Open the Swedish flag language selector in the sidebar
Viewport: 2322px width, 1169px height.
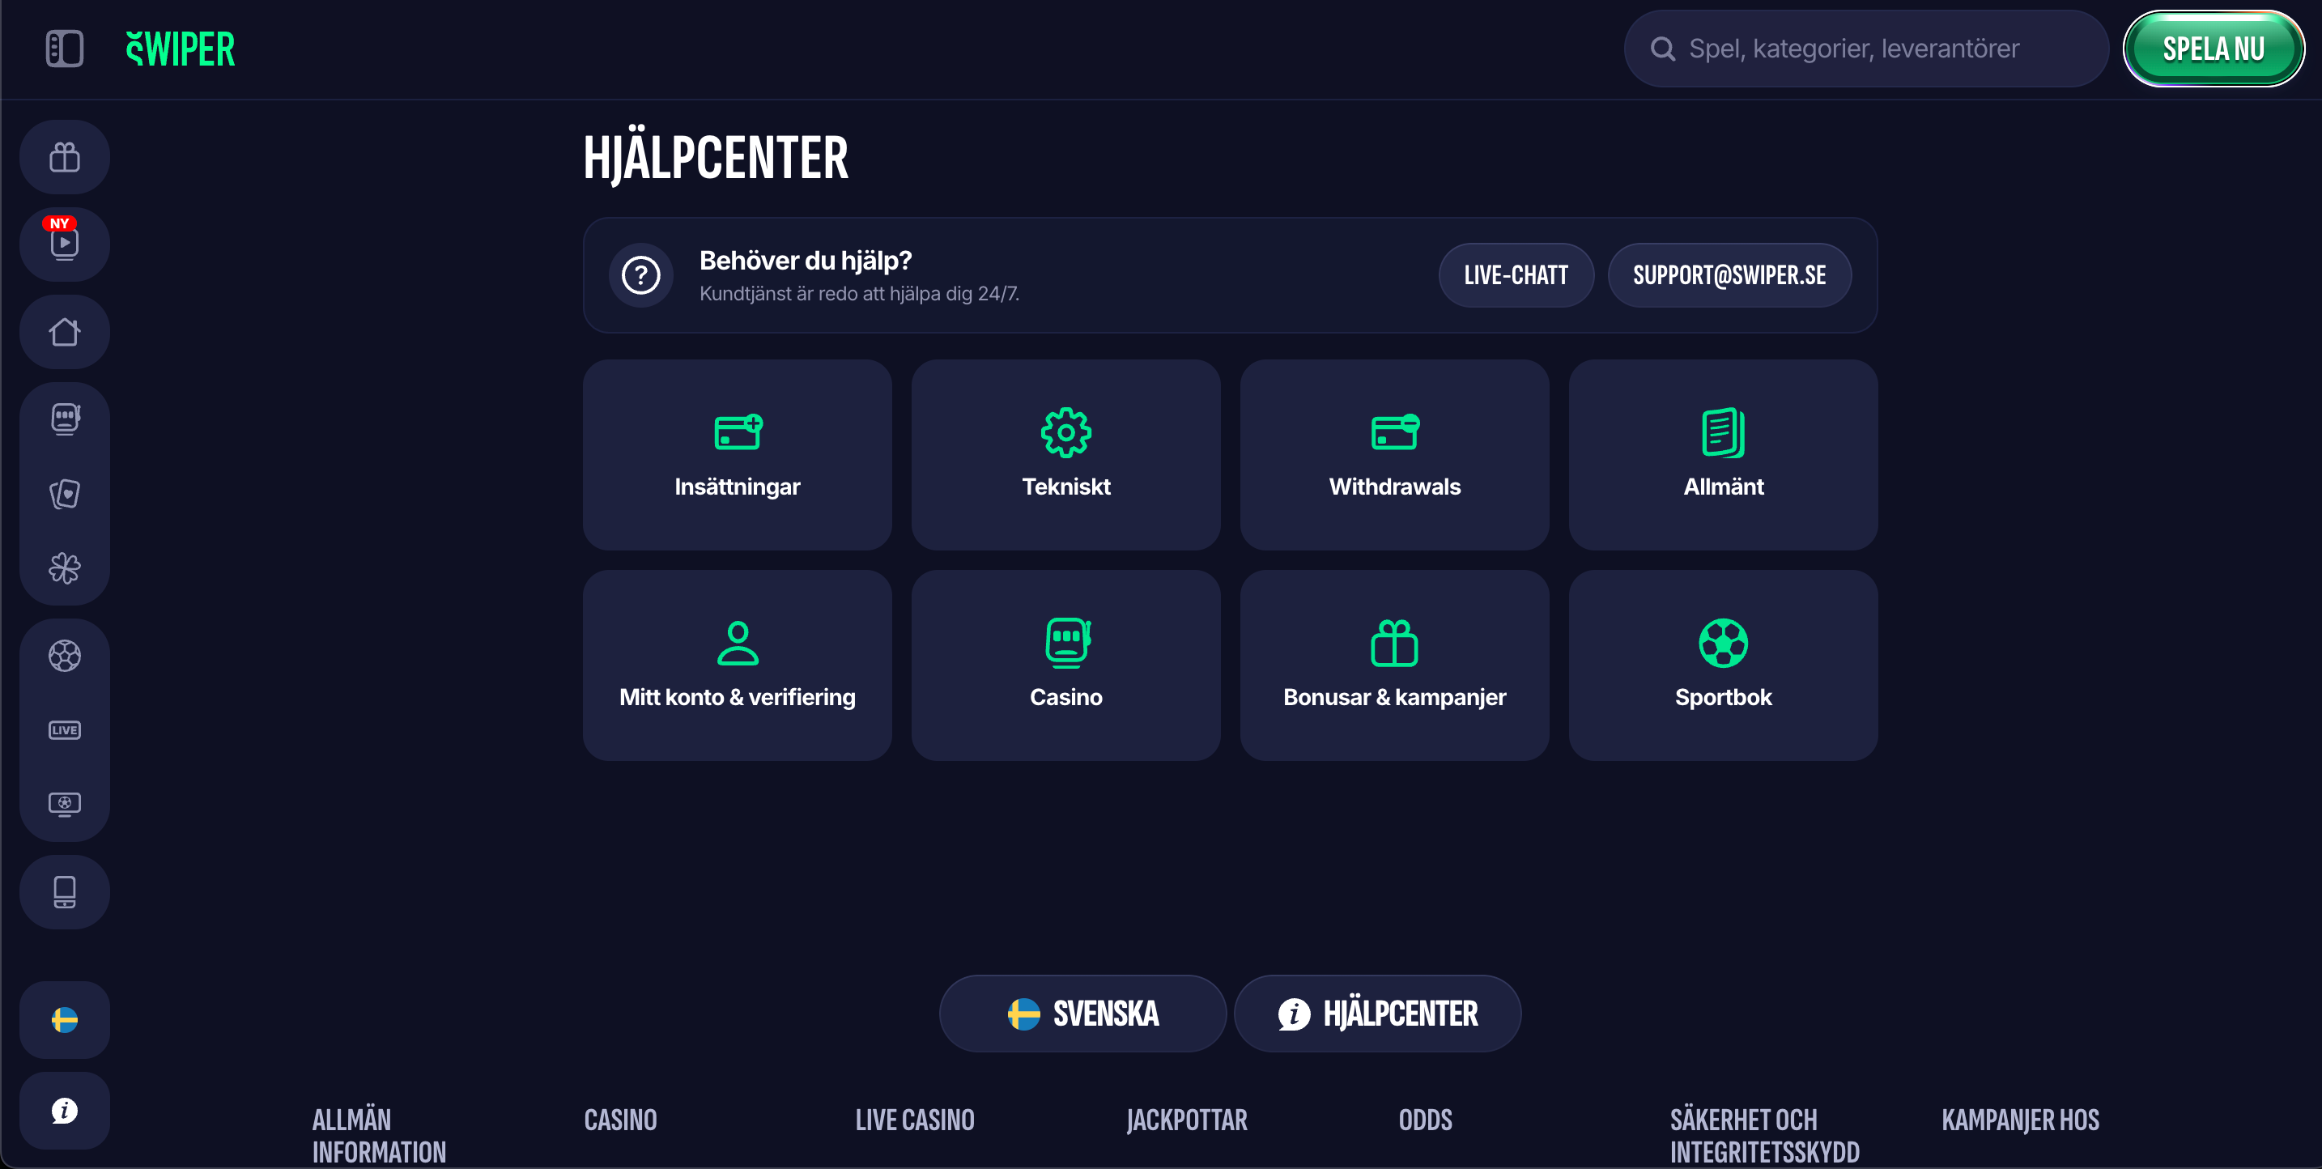pos(64,1020)
